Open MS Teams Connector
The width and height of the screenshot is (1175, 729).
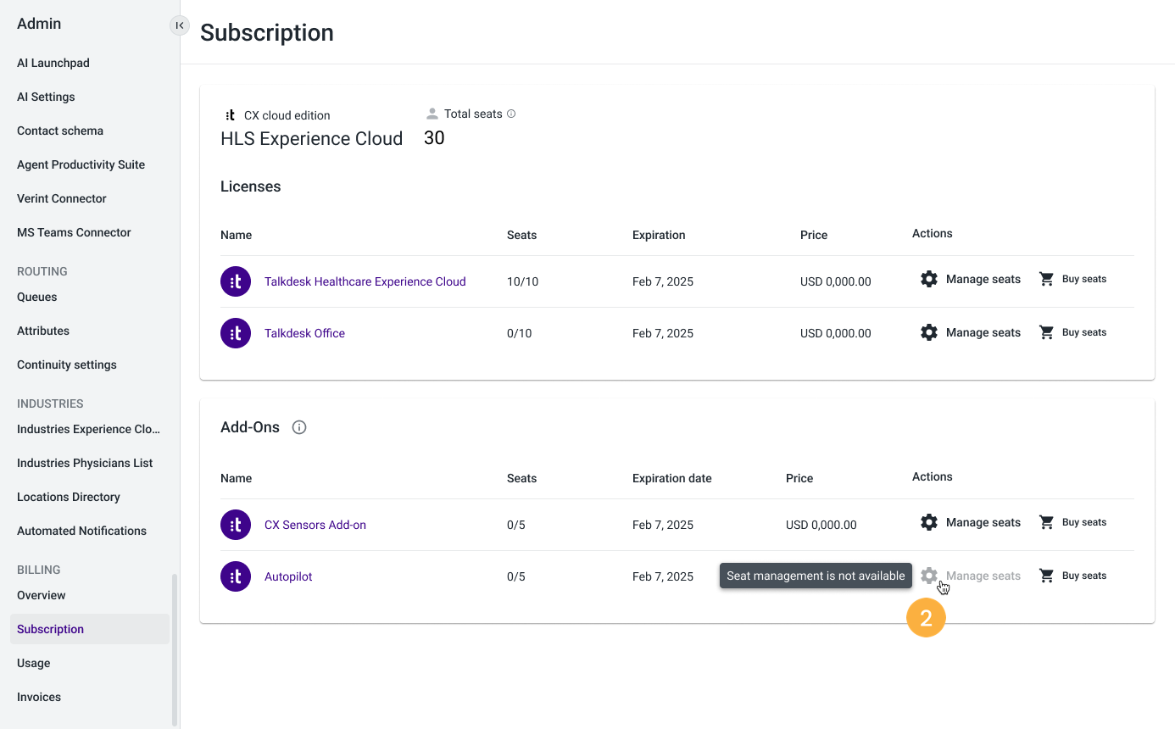pyautogui.click(x=74, y=232)
